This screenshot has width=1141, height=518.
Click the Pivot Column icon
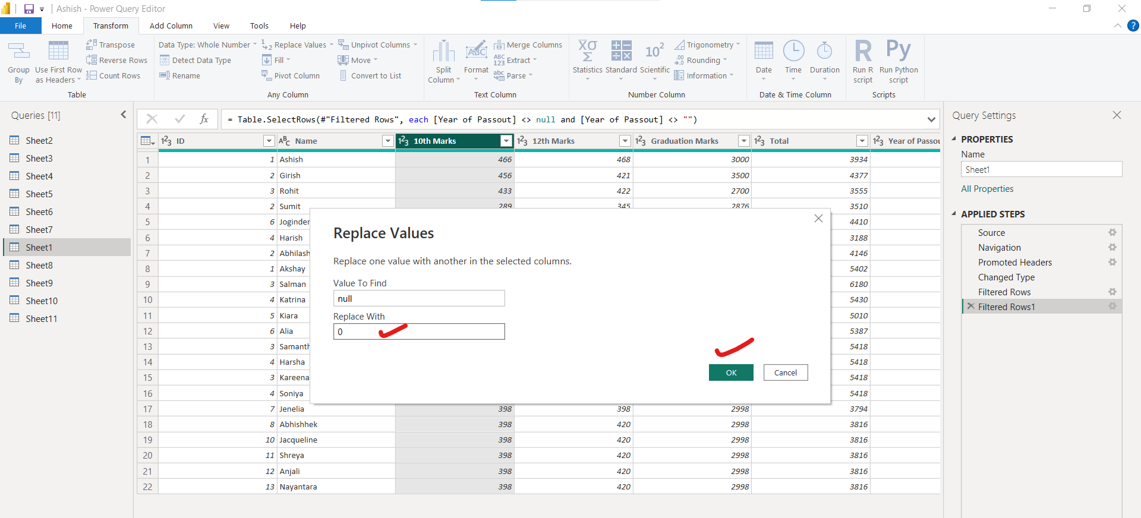[266, 75]
